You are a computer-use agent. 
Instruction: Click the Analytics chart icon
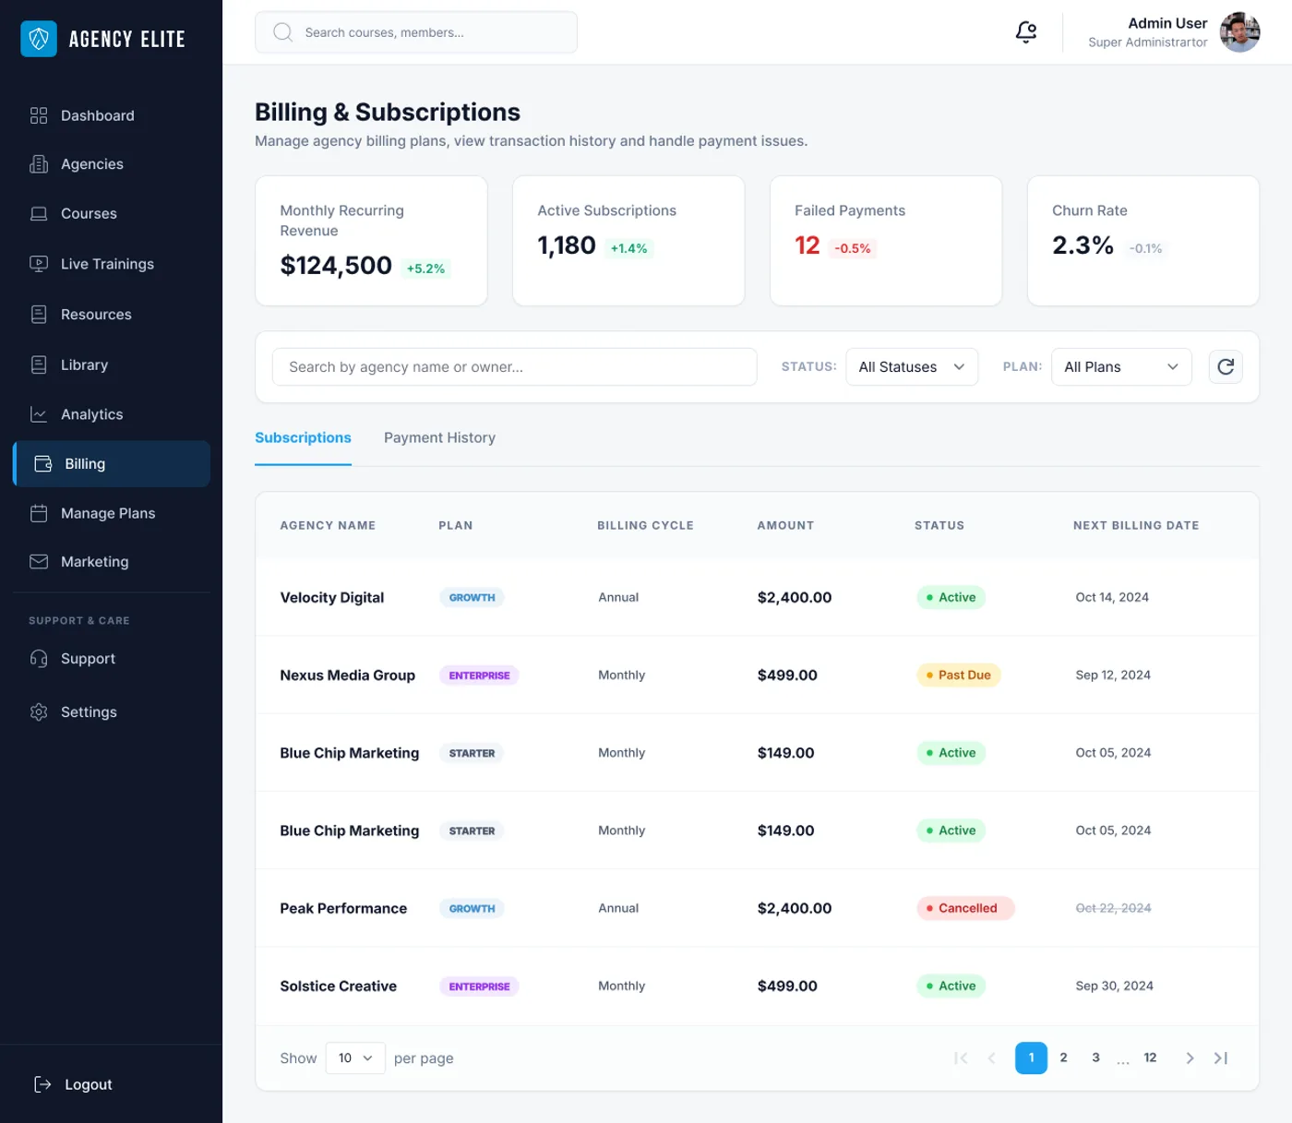(39, 413)
